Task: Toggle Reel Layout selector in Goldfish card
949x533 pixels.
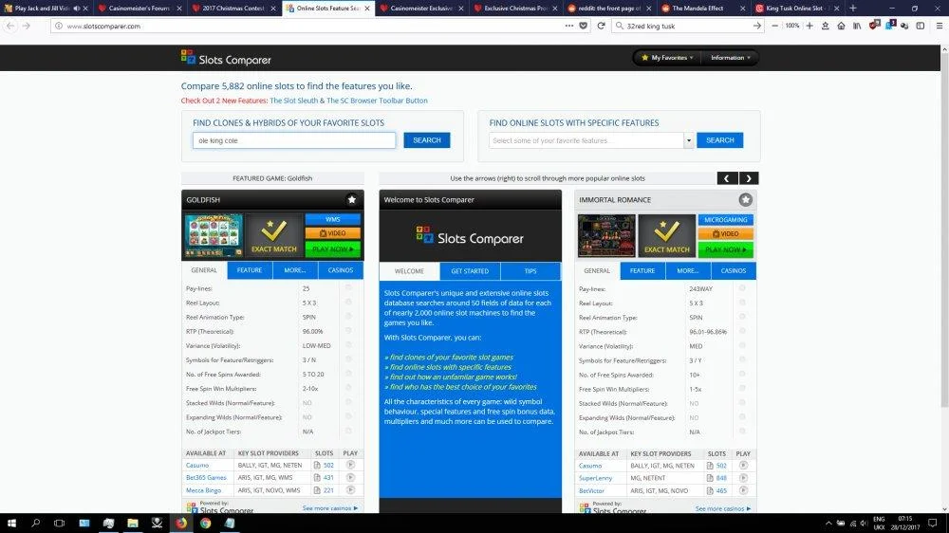Action: coord(348,303)
